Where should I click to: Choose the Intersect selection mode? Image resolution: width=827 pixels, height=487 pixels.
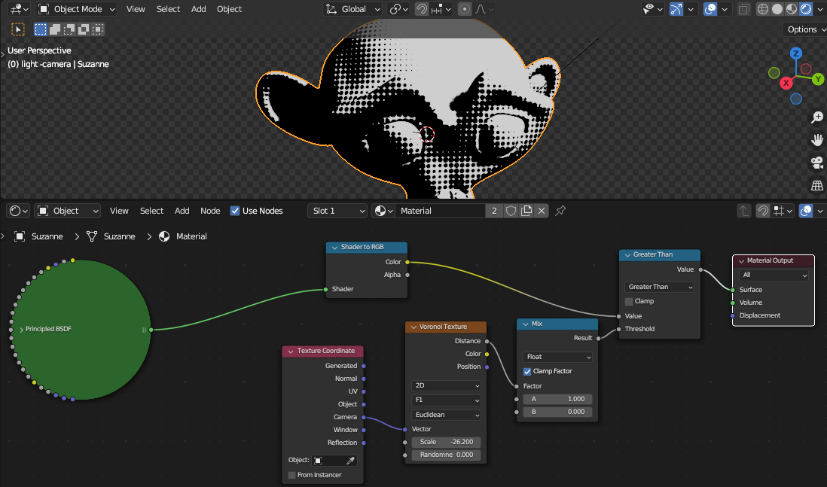click(x=98, y=29)
